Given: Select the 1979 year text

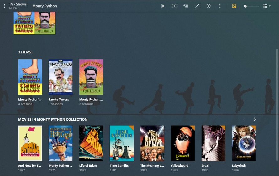Looking at the screenshot, I should tap(82, 170).
